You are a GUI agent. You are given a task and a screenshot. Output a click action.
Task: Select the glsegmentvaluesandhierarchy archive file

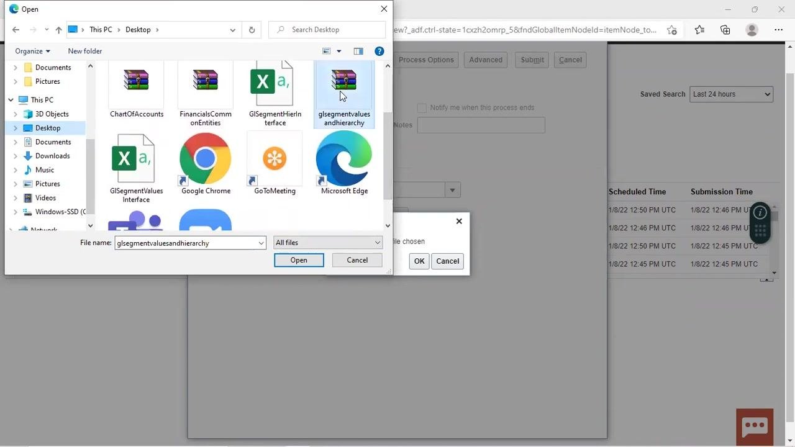click(344, 94)
